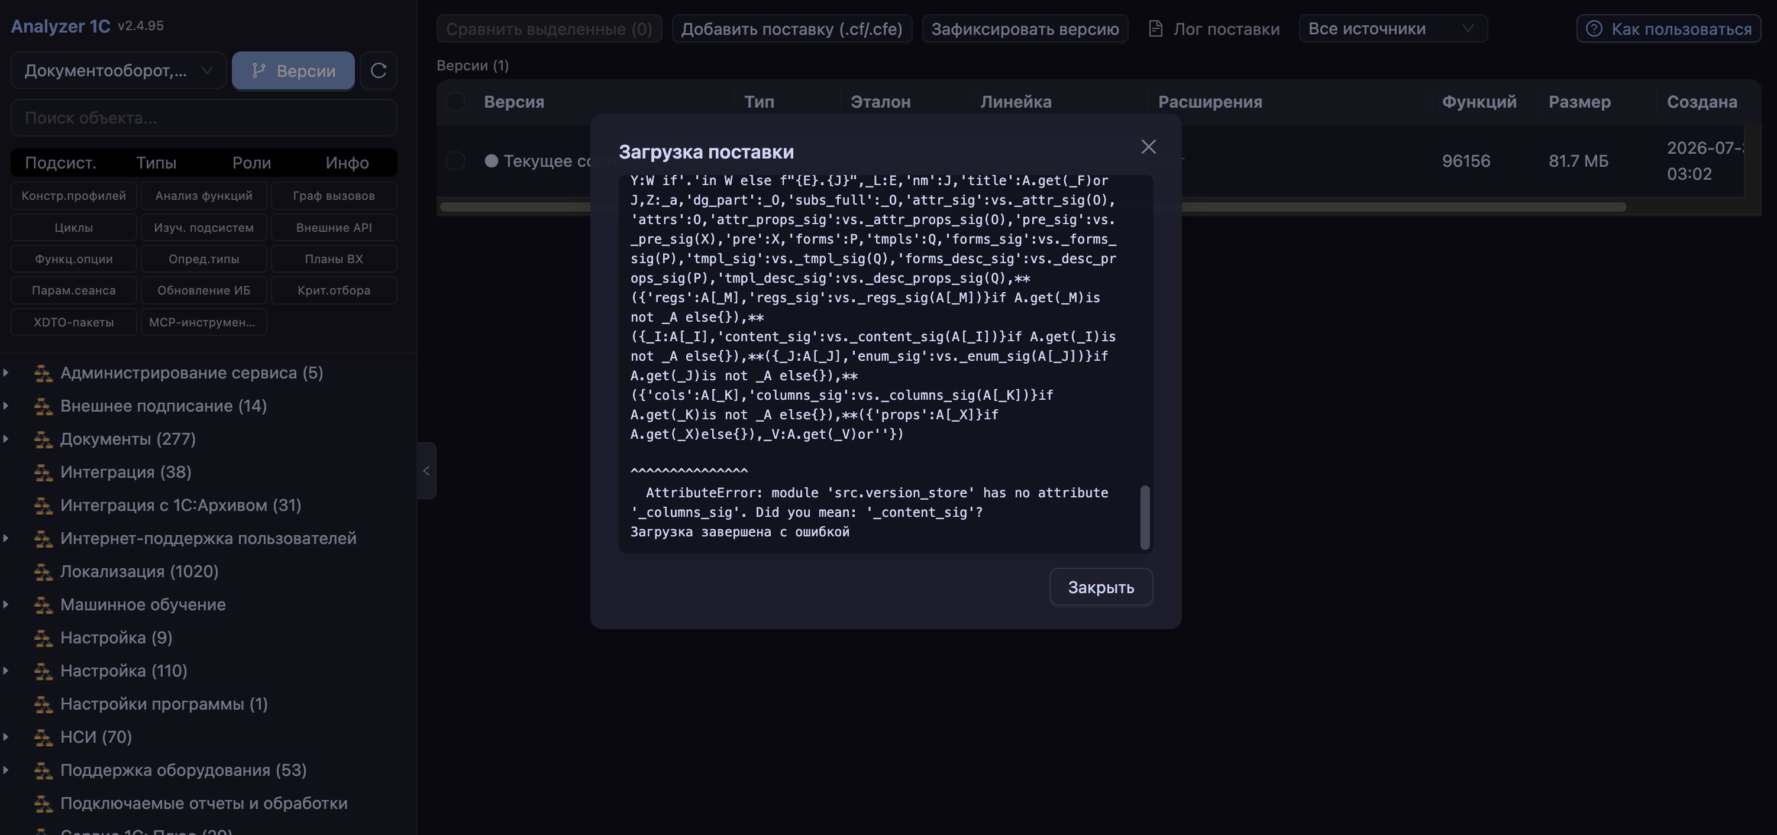Viewport: 1777px width, 835px height.
Task: Open Анализ функций tool
Action: tap(203, 196)
